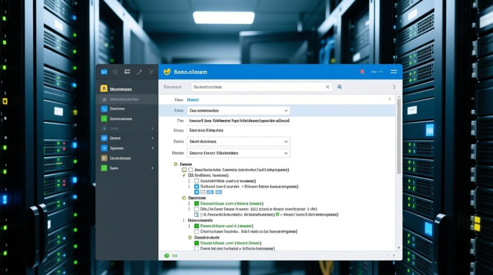
Task: Click inside the top search input field
Action: point(257,87)
